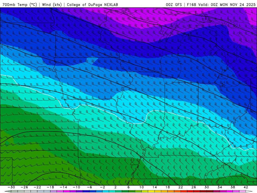This screenshot has width=257, height=193.
Task: Click the "10" colorbar label
Action: [x=142, y=187]
